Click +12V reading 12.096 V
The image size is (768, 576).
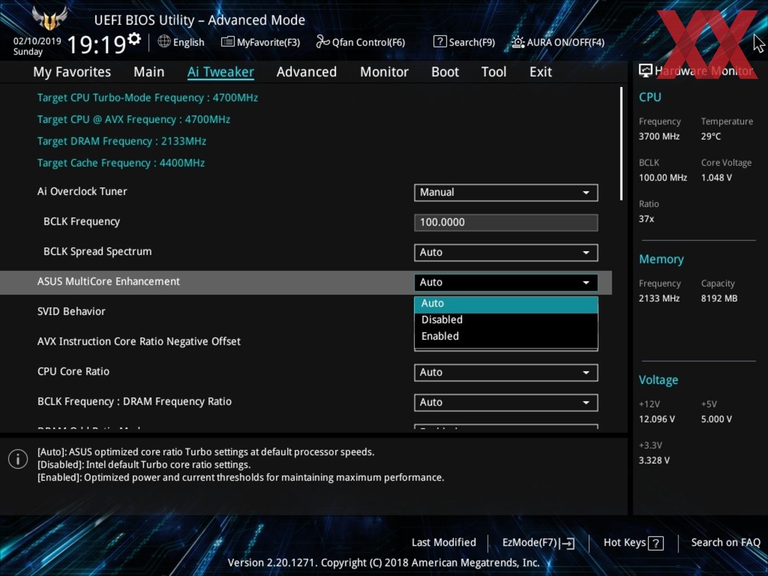pyautogui.click(x=657, y=419)
